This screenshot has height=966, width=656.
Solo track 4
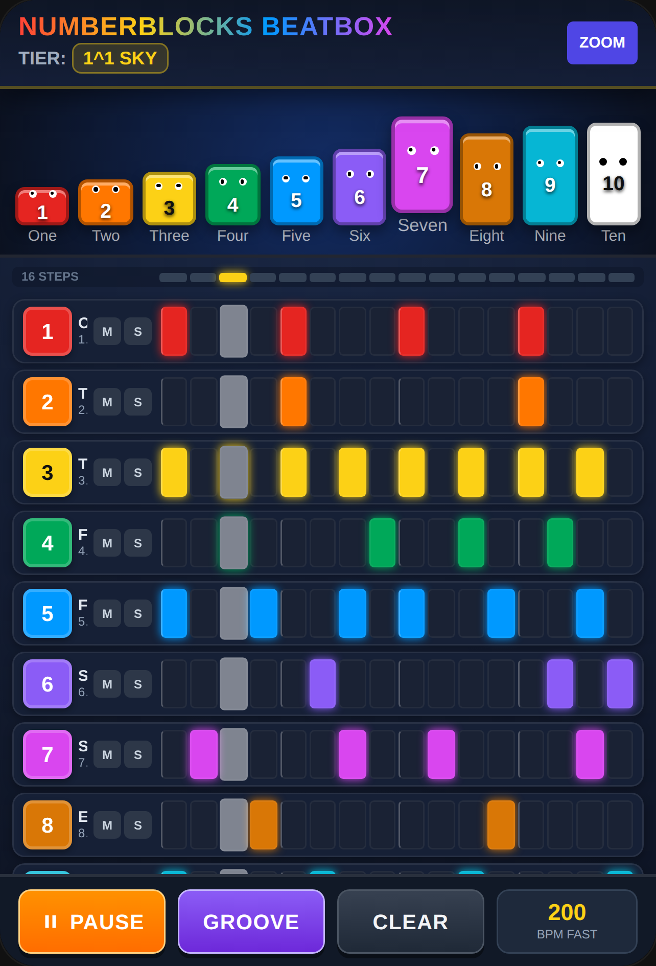[x=138, y=543]
